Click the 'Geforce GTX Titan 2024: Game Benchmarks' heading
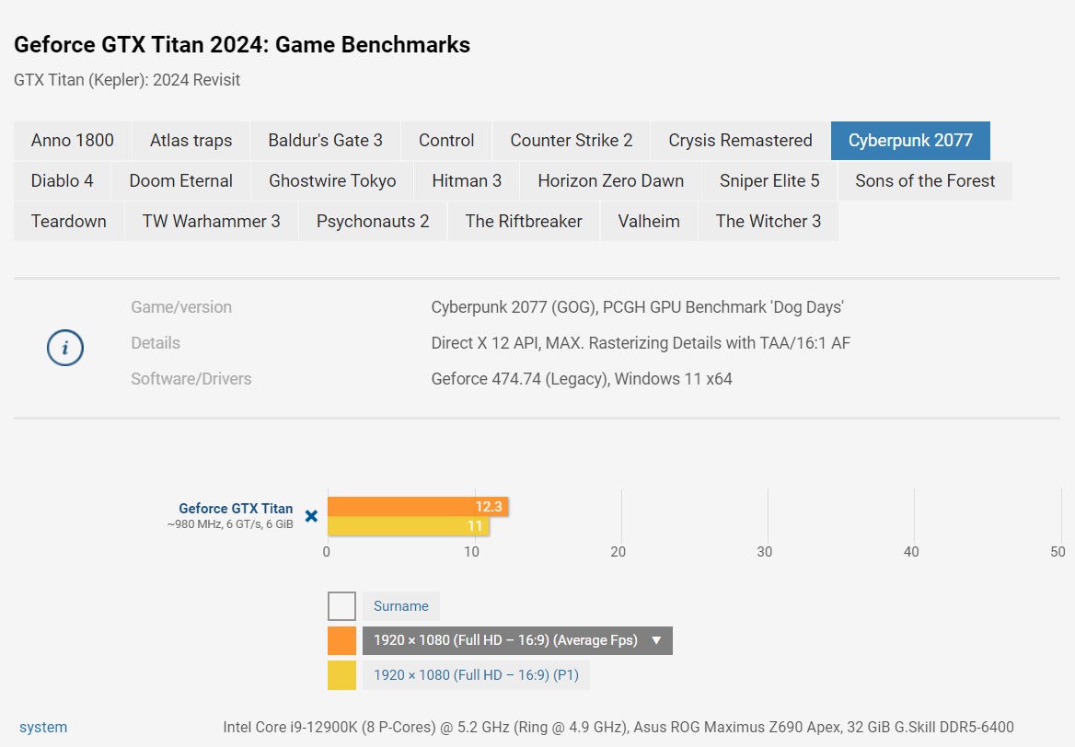1075x747 pixels. pos(242,44)
